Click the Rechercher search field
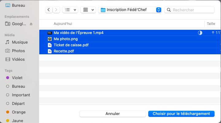Screen dimensions: 221x123 (189, 10)
